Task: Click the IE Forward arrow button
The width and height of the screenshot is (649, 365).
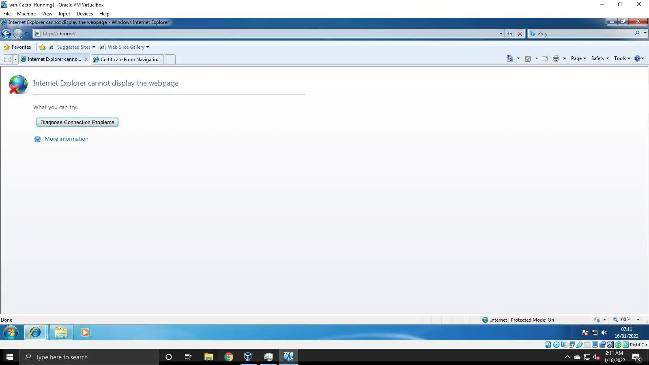Action: 18,34
